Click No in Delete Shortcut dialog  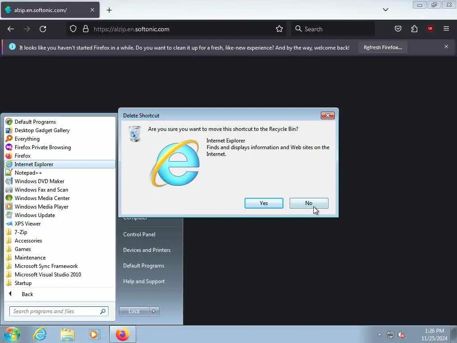click(309, 203)
